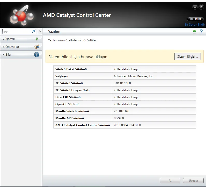Click 'Advanced Micro Devices, Inc.' value

click(134, 76)
